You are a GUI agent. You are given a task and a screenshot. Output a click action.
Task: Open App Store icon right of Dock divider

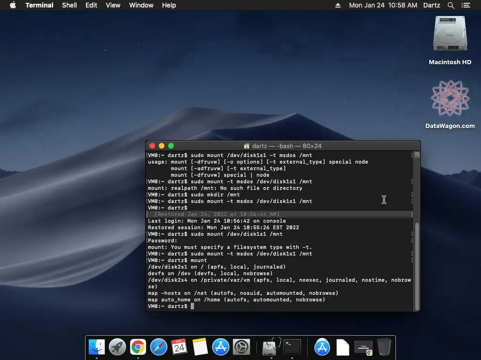click(x=322, y=347)
